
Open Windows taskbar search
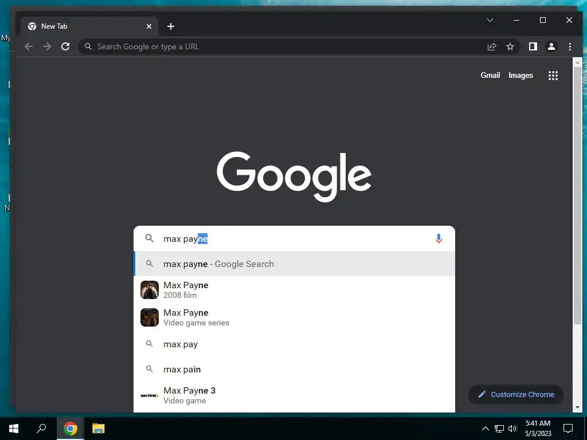tap(41, 429)
